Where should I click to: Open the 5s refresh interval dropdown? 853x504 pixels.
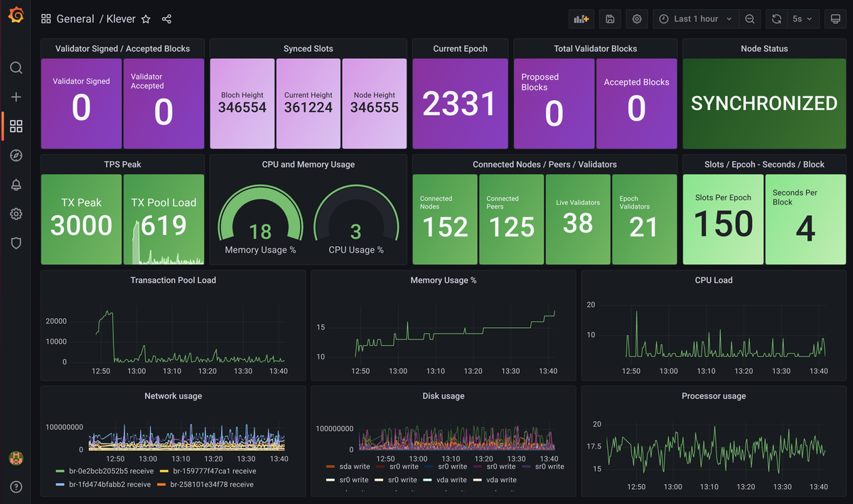click(803, 19)
